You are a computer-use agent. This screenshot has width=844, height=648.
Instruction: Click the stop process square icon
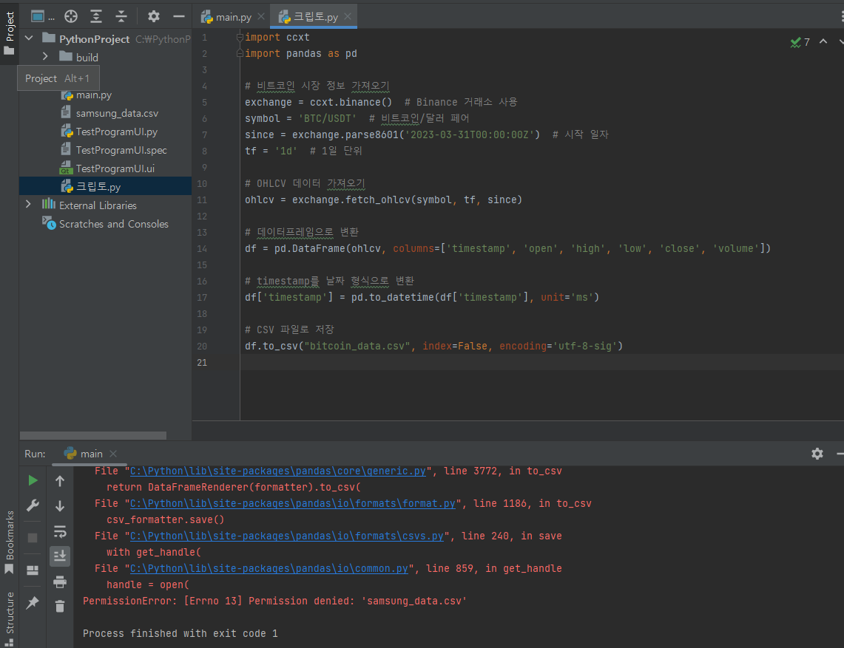tap(33, 538)
